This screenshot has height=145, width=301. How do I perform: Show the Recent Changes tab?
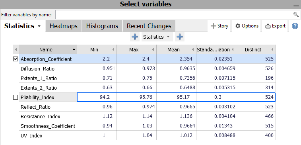(x=149, y=26)
